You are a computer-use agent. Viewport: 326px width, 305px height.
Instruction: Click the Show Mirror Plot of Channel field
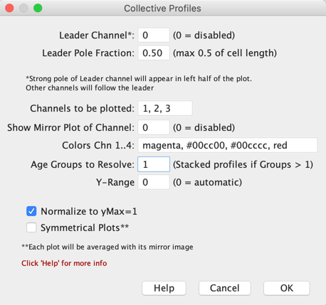(154, 127)
